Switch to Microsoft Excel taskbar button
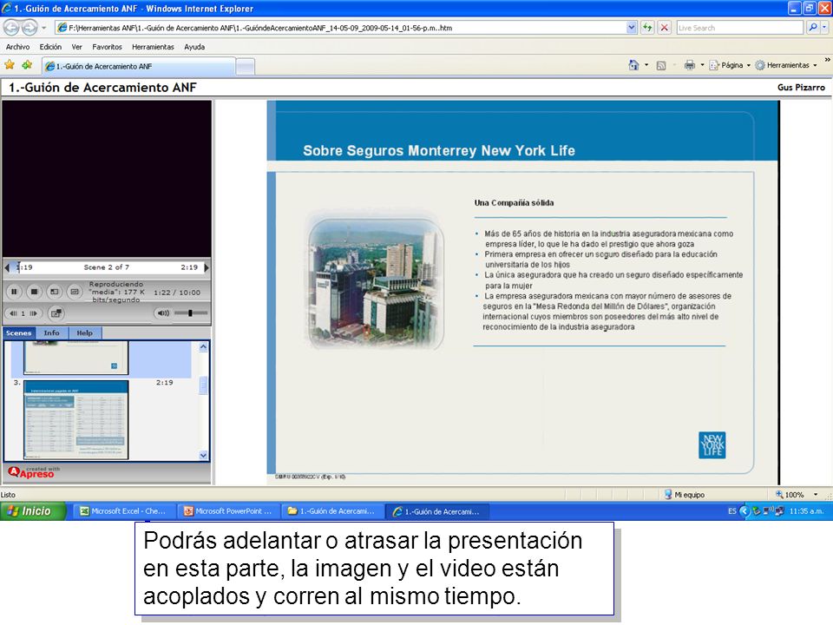This screenshot has width=833, height=625. (123, 511)
